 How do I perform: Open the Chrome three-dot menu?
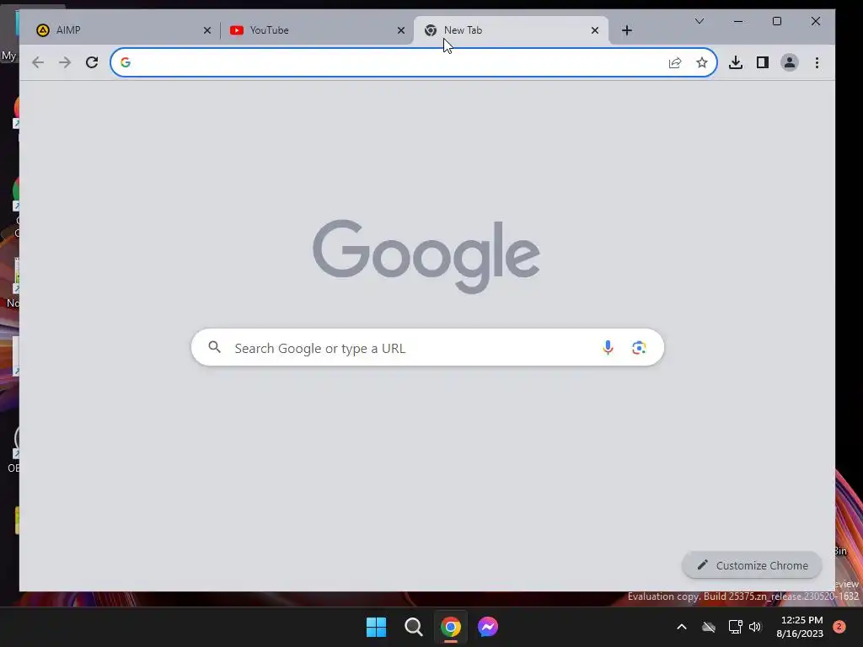[817, 62]
